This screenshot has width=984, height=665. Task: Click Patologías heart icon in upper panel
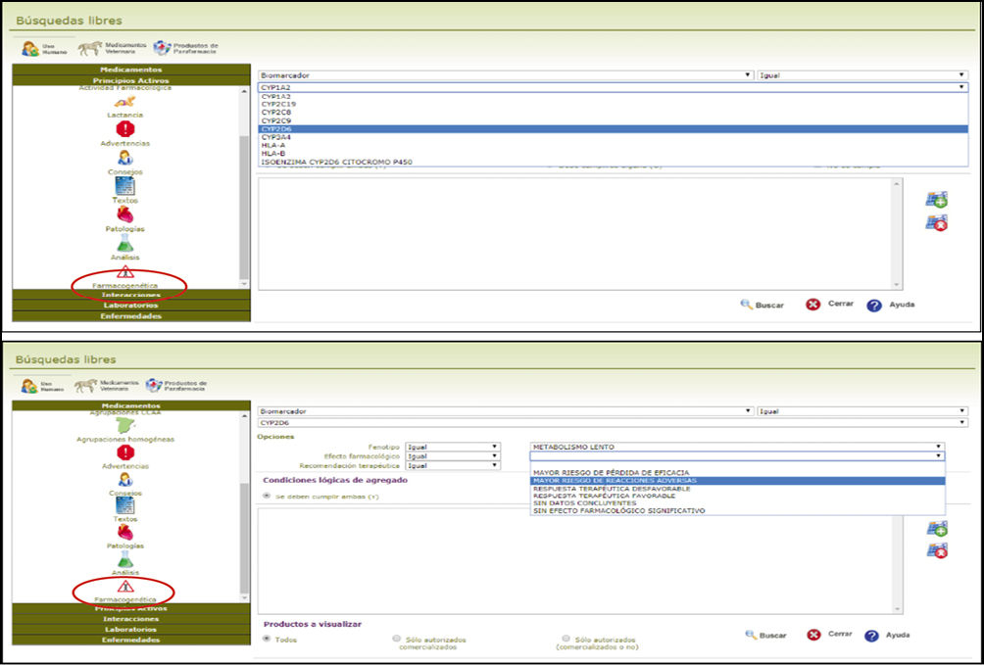(x=124, y=214)
